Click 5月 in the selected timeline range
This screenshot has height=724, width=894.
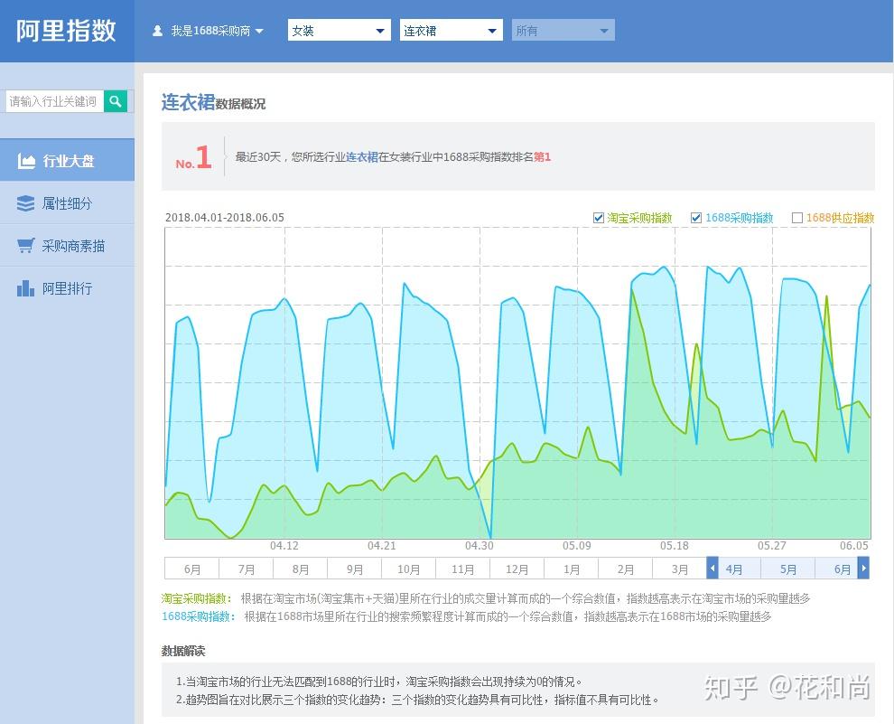tap(788, 569)
